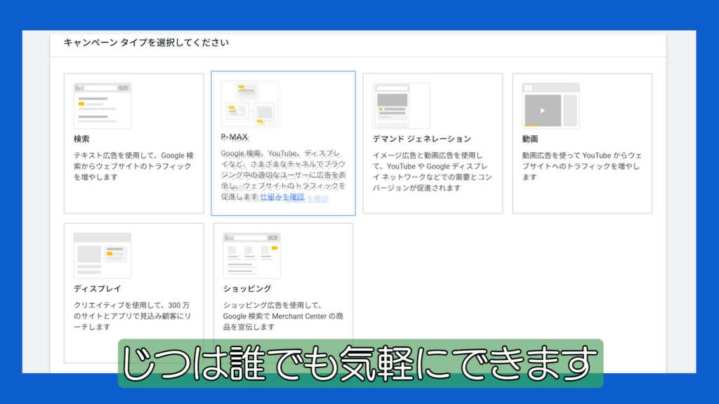
Task: Select the P-MAX campaign type title
Action: tap(235, 137)
